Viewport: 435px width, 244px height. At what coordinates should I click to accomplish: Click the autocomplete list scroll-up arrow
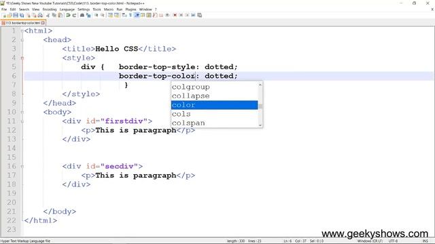pos(260,85)
